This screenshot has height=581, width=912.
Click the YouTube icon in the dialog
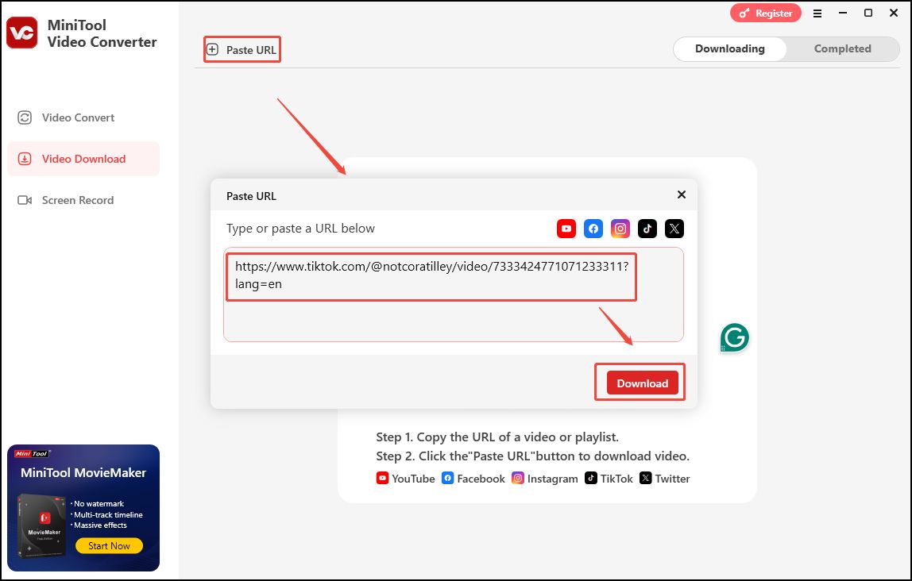(x=566, y=229)
